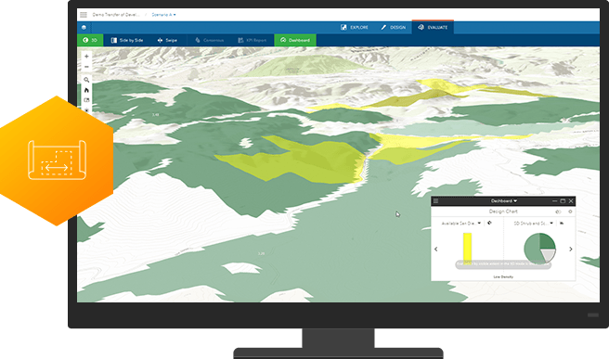The image size is (609, 359).
Task: Open the map search magnifier tool
Action: pos(86,80)
